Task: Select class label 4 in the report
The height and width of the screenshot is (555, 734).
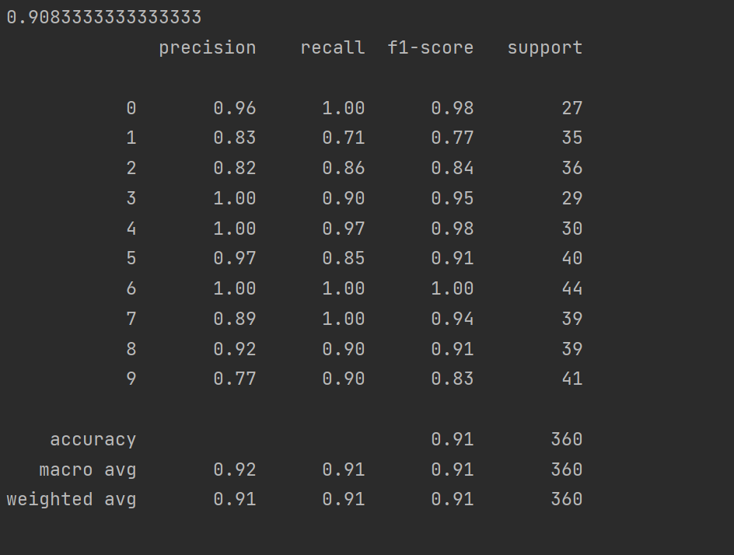Action: [131, 229]
